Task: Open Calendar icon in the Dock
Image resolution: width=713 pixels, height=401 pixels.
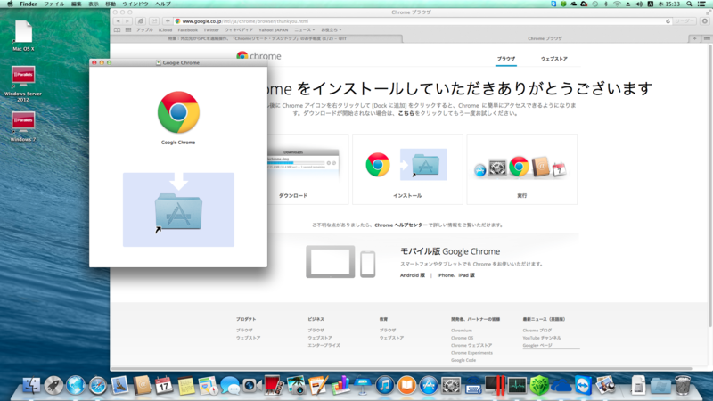Action: (164, 386)
